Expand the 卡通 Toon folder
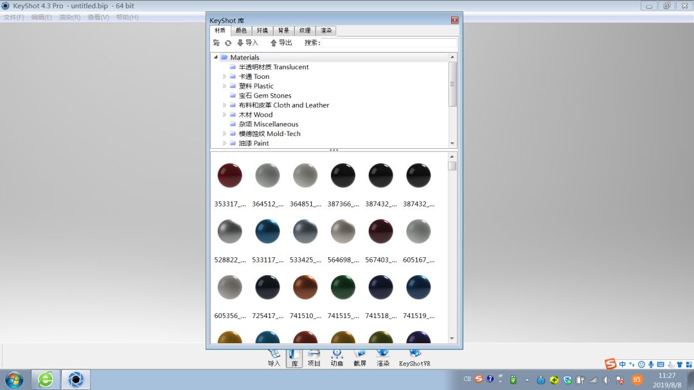The image size is (694, 390). [x=224, y=76]
